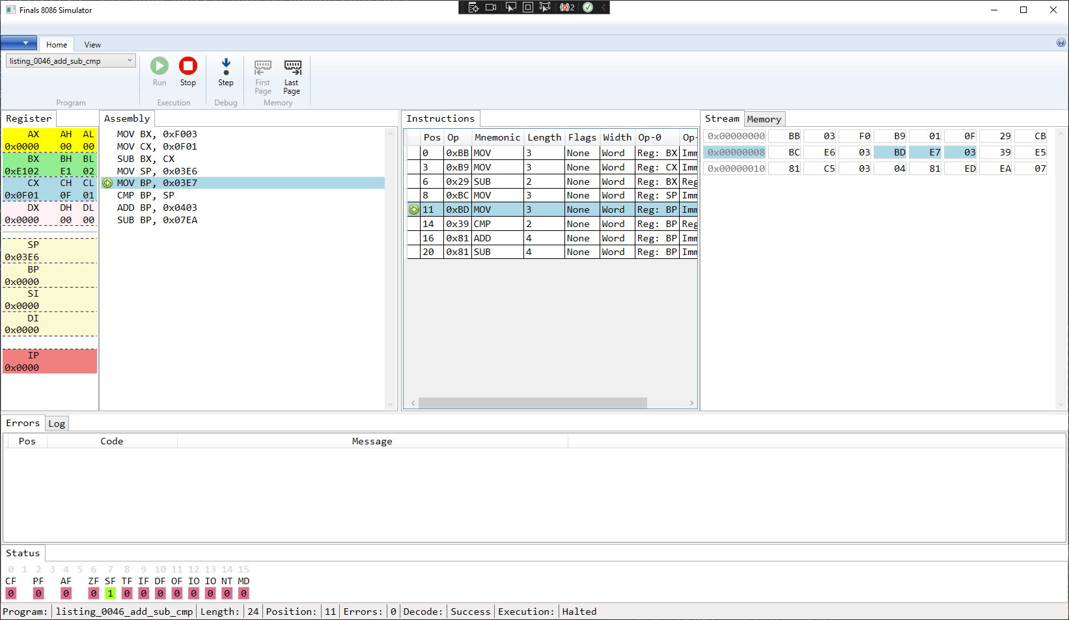Open the help icon in the ribbon
The width and height of the screenshot is (1069, 620).
coord(1061,43)
